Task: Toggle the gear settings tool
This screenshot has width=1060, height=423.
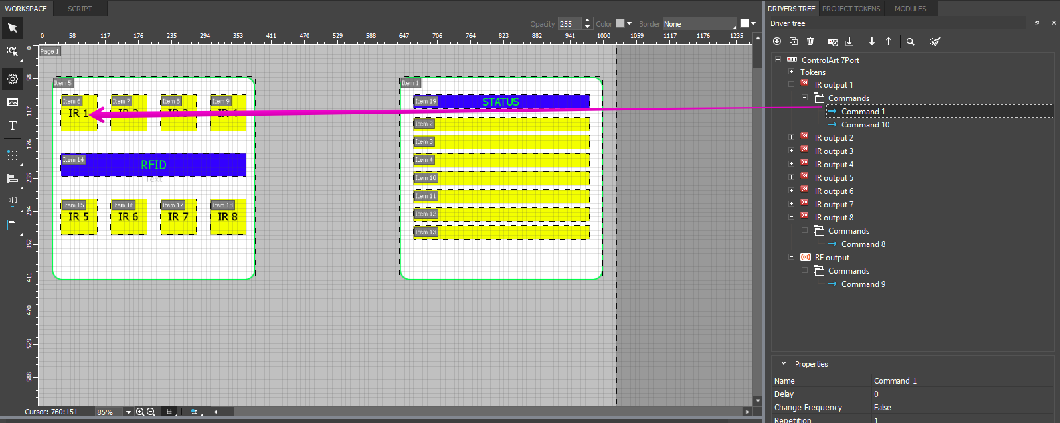Action: 12,79
